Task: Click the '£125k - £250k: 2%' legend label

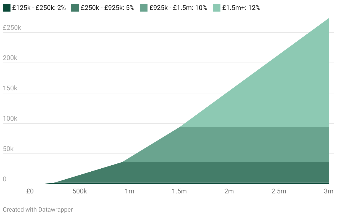Action: (39, 8)
